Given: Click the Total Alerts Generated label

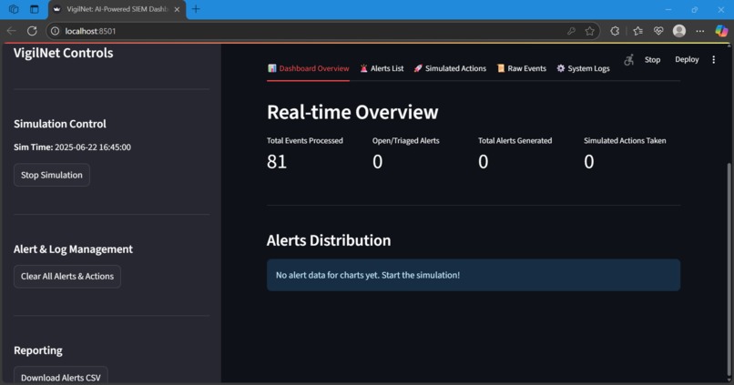Looking at the screenshot, I should click(x=515, y=140).
